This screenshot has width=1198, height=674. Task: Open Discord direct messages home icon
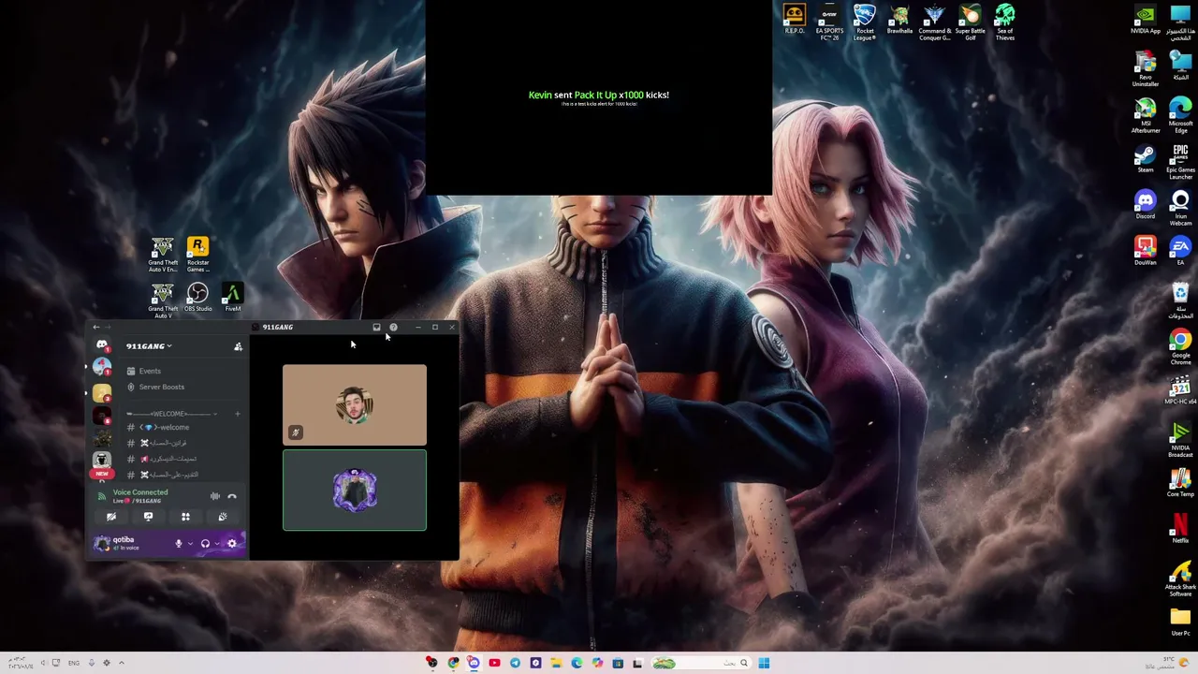coord(102,345)
